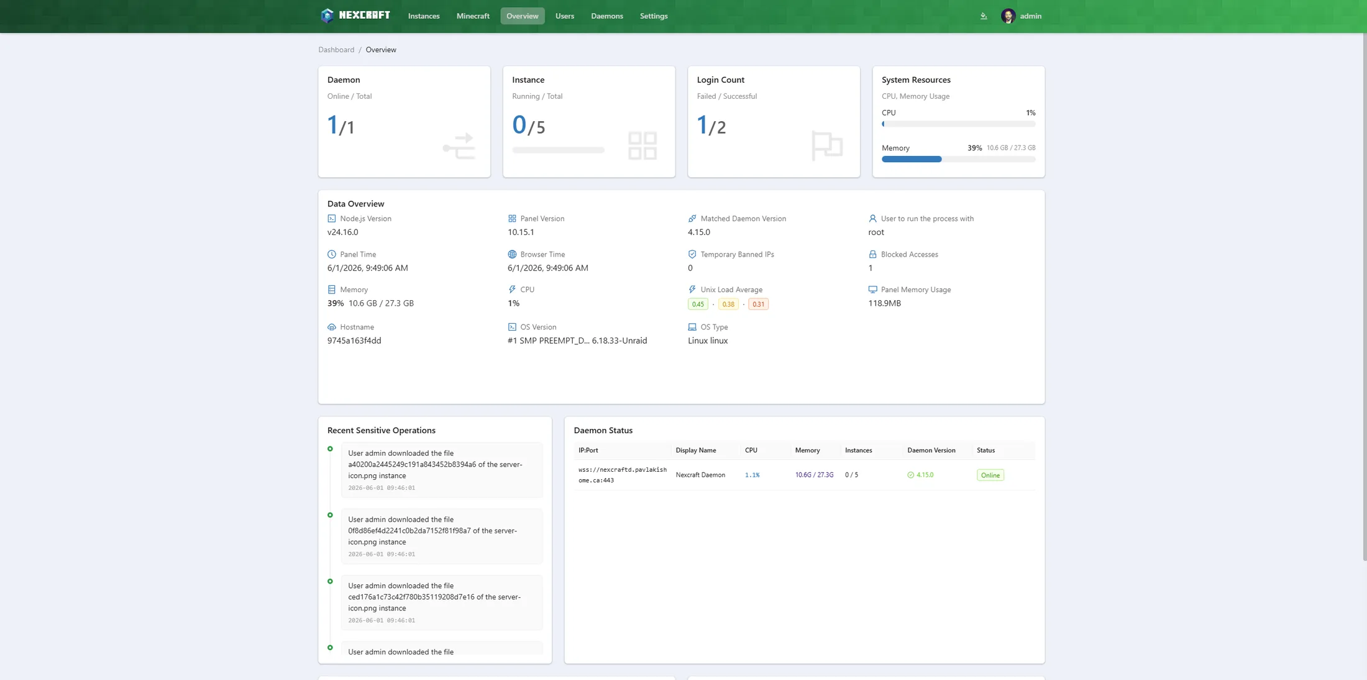The image size is (1367, 680).
Task: Click the Matched Daemon Version link icon
Action: point(692,219)
